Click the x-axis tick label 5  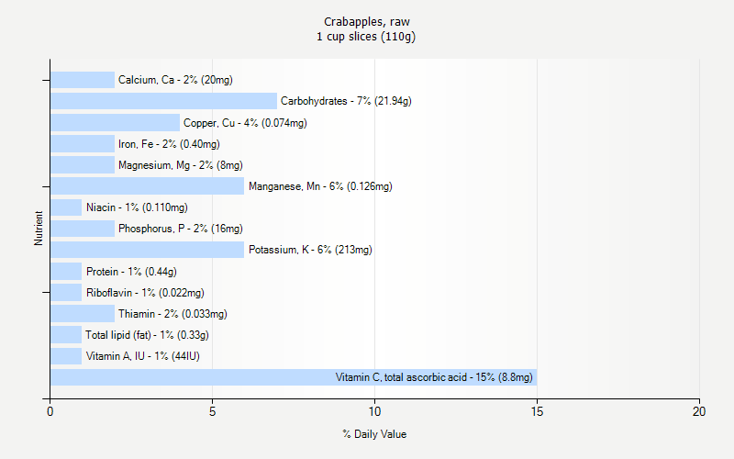point(212,411)
